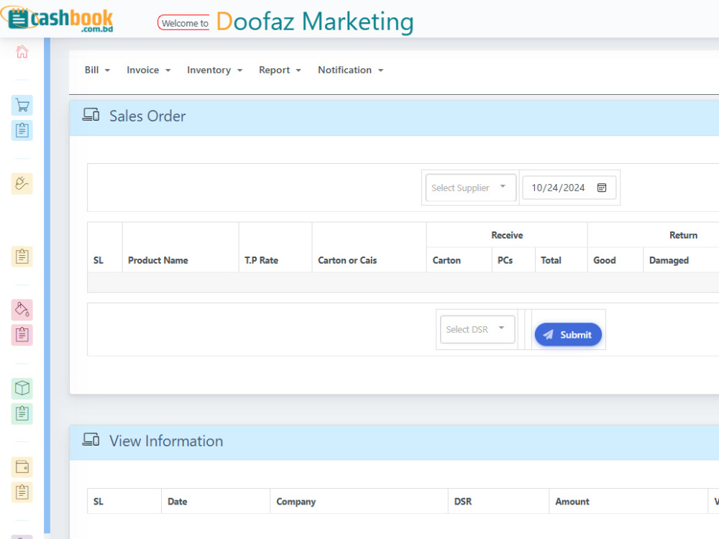The image size is (719, 539).
Task: Open the Invoice menu
Action: click(149, 70)
